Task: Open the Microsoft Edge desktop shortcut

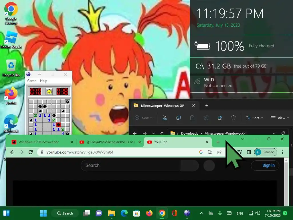Action: 11,123
